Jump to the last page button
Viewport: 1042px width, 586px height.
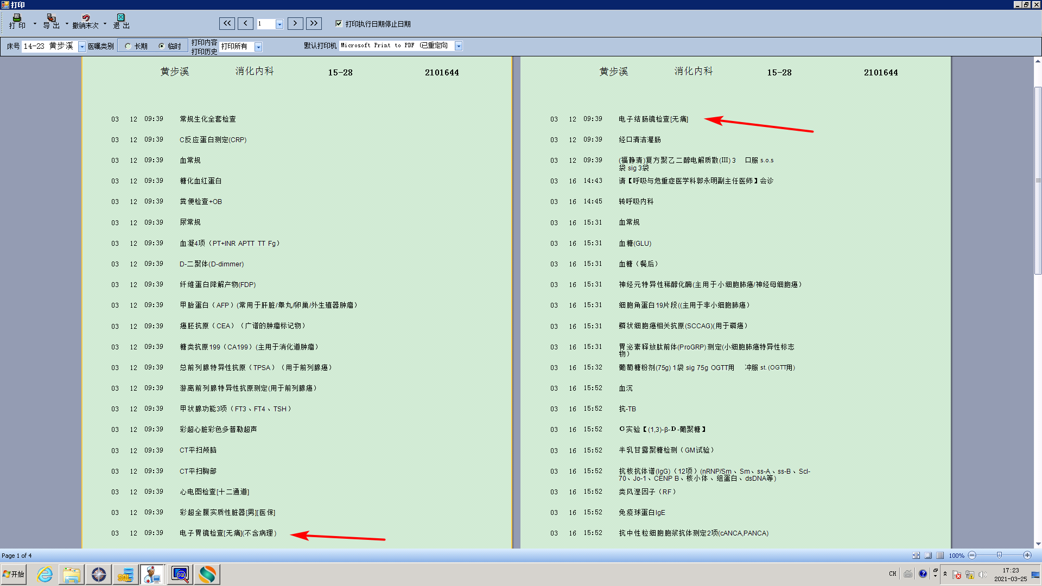point(314,23)
